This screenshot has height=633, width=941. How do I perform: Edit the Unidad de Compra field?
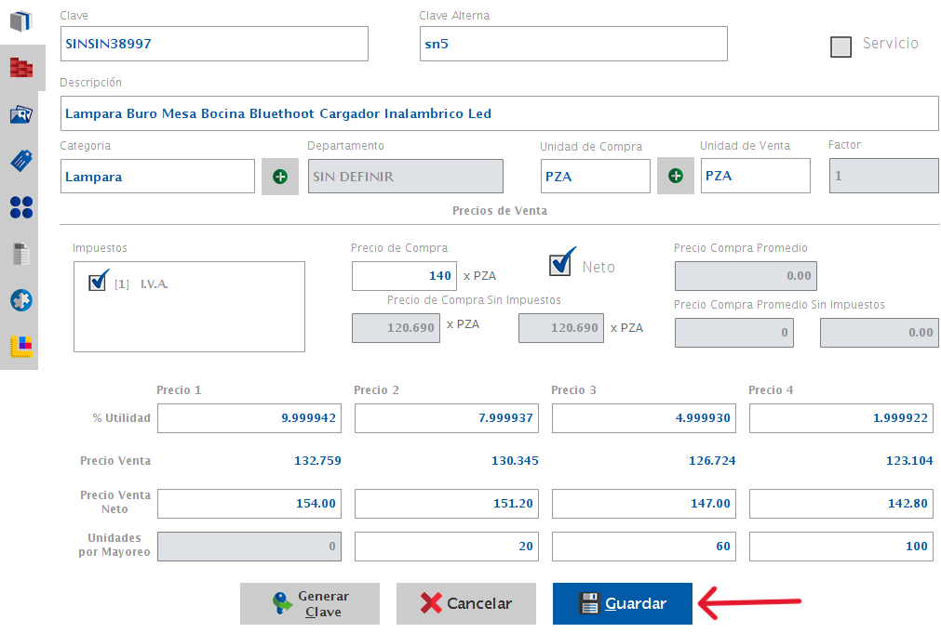(x=596, y=177)
